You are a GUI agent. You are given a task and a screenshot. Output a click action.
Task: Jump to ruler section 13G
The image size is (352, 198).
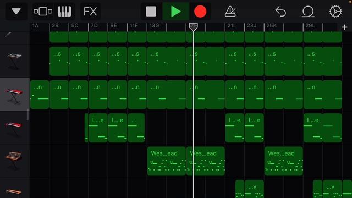(154, 26)
